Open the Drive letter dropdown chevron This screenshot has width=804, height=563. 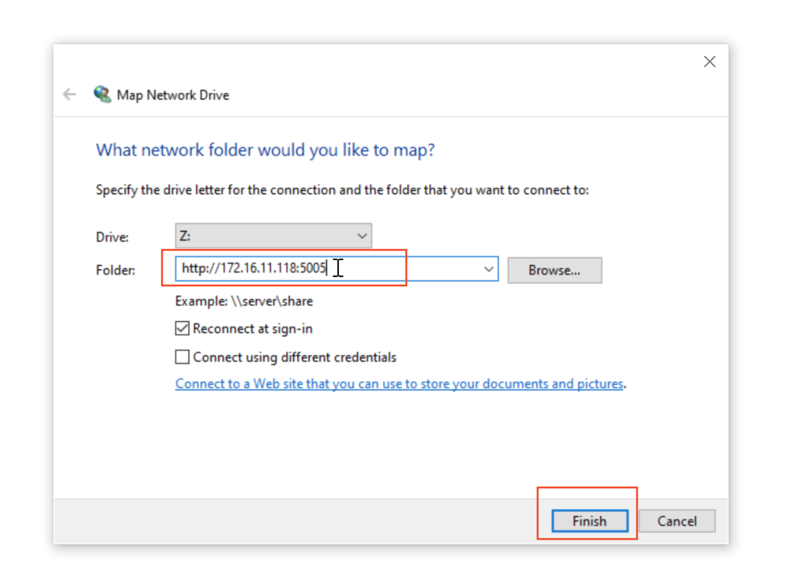(362, 236)
